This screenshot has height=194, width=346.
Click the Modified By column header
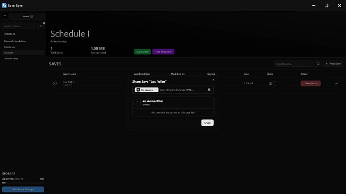pyautogui.click(x=178, y=74)
